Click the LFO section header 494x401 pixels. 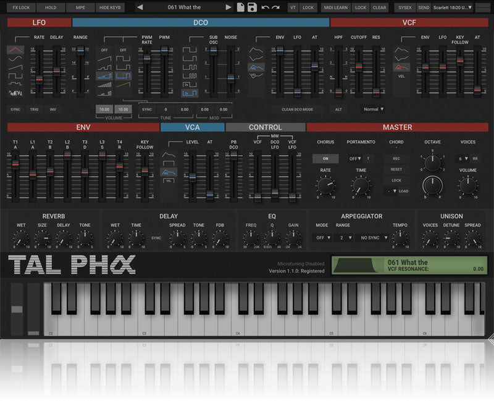(39, 22)
